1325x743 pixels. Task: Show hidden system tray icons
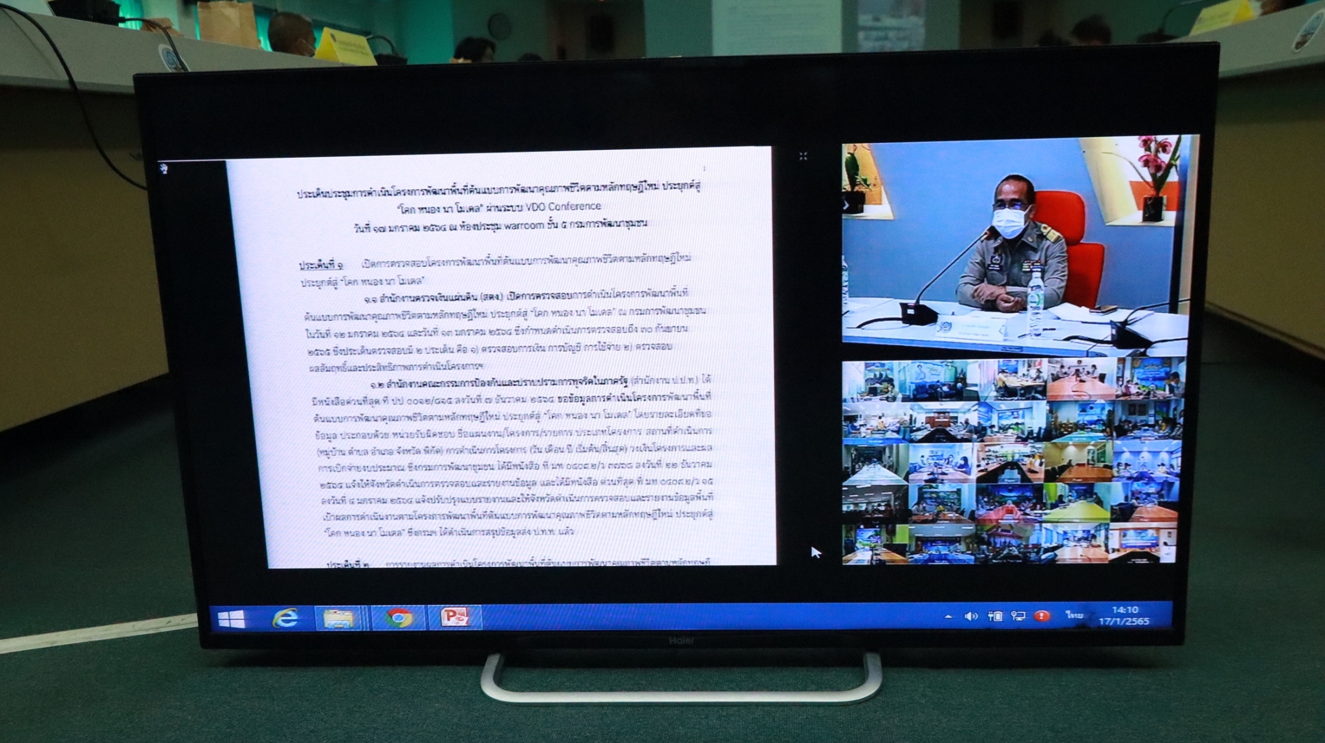click(x=948, y=616)
